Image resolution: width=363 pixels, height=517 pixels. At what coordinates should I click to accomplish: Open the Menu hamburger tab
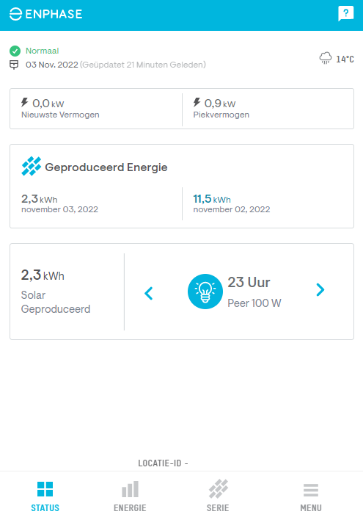click(x=311, y=496)
